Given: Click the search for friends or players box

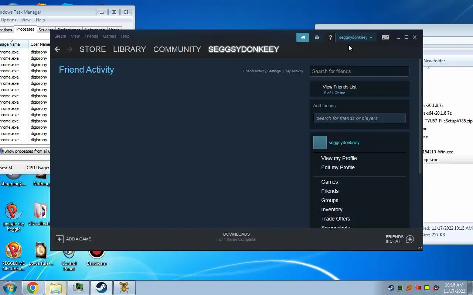Looking at the screenshot, I should pos(360,118).
